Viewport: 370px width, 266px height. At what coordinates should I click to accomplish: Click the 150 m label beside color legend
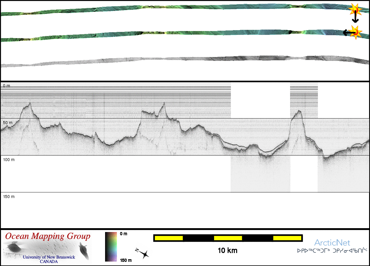[126, 260]
